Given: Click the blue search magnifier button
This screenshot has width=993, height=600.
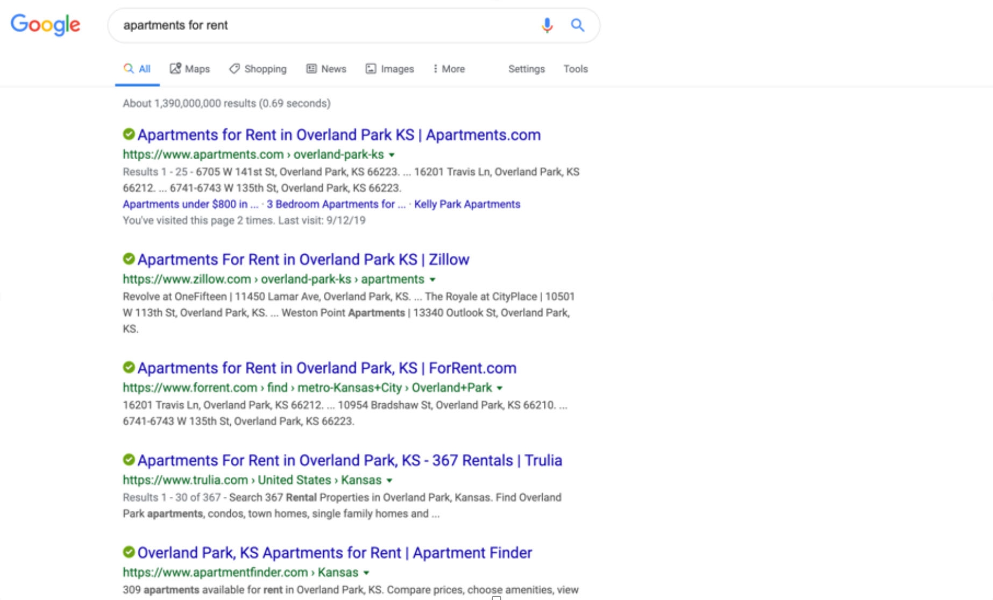Looking at the screenshot, I should click(578, 25).
